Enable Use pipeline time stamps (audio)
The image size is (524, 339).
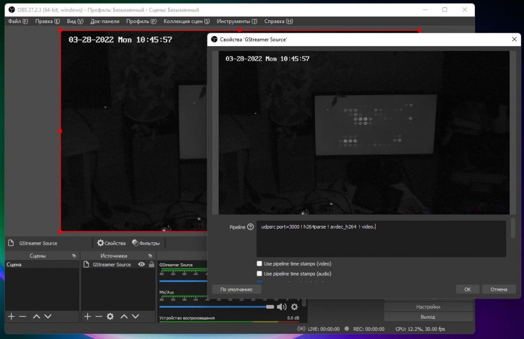point(259,274)
